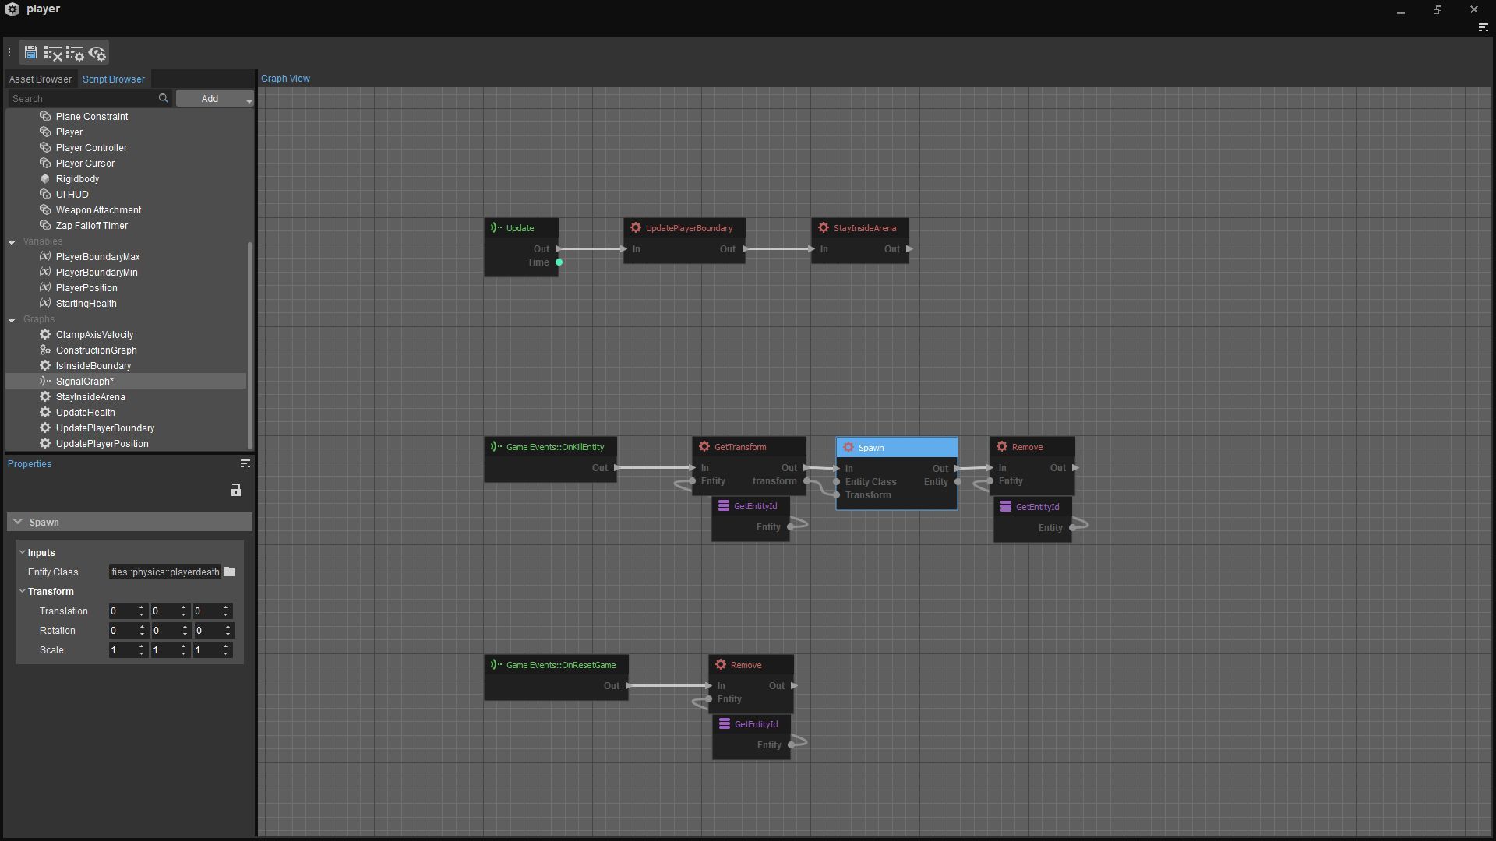This screenshot has height=841, width=1496.
Task: Open the Properties panel options menu icon
Action: pyautogui.click(x=245, y=464)
